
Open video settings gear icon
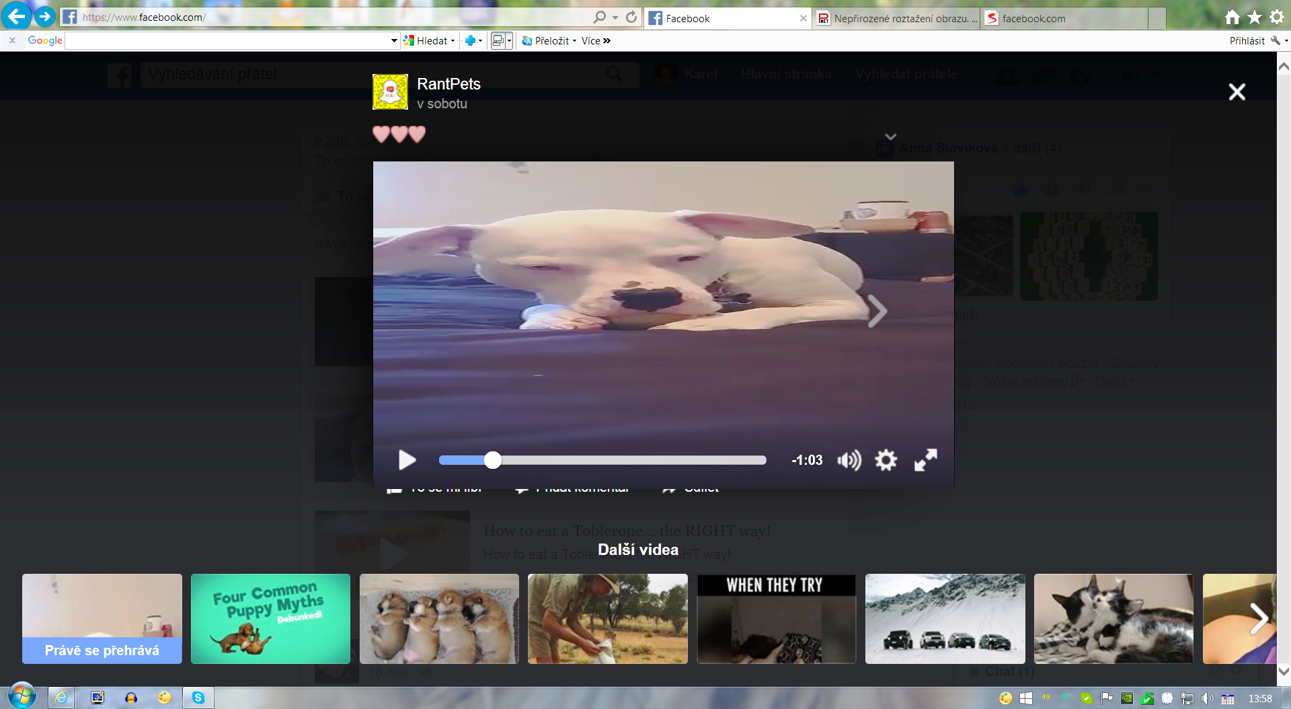pos(886,460)
